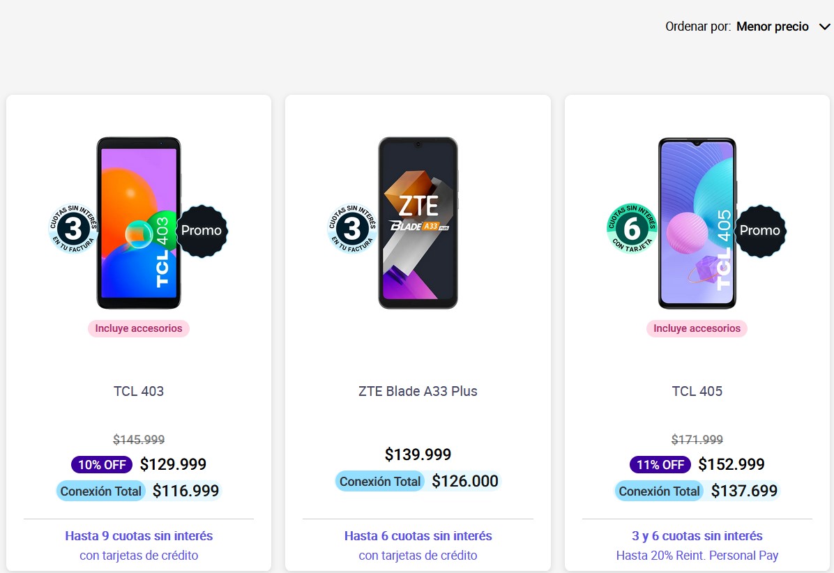The image size is (834, 573).
Task: Open the ZTE Blade A33 Plus title
Action: coord(418,391)
